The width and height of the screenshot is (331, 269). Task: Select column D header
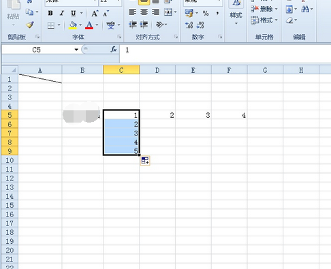coord(157,70)
